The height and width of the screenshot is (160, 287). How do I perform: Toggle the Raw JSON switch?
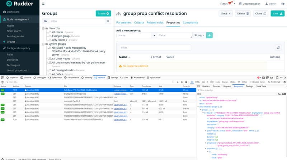[x=284, y=94]
